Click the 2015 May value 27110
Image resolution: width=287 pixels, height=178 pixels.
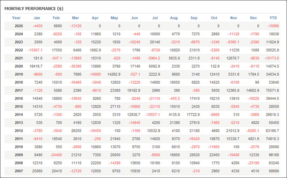click(115, 107)
